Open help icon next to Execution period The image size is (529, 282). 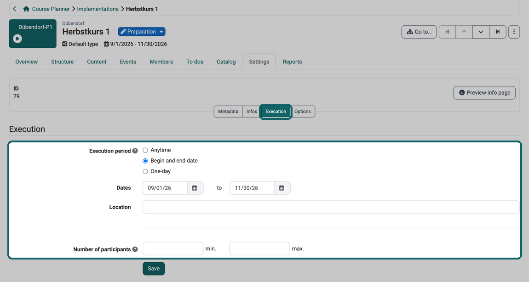coord(135,151)
